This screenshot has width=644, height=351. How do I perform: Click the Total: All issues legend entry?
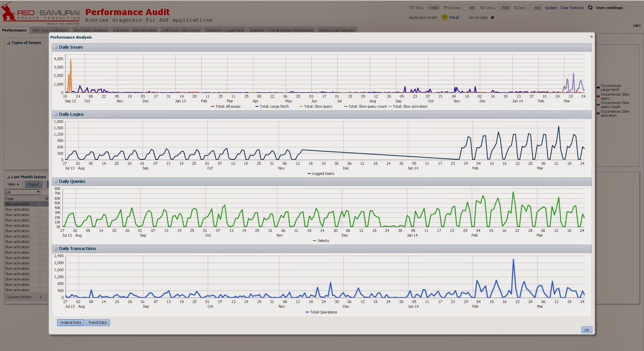coord(226,106)
